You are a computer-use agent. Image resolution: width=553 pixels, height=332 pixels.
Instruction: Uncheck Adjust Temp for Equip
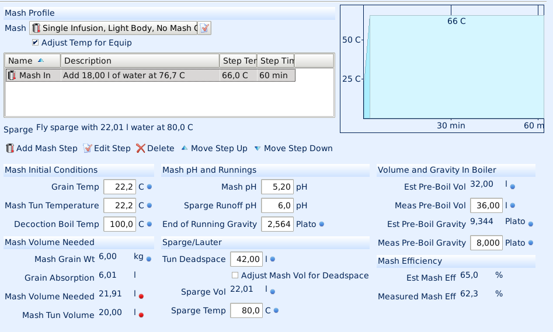(36, 43)
